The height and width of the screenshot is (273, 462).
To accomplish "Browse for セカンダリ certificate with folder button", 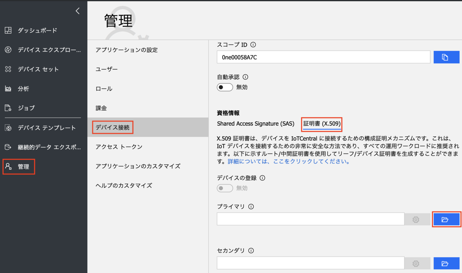I will click(447, 263).
